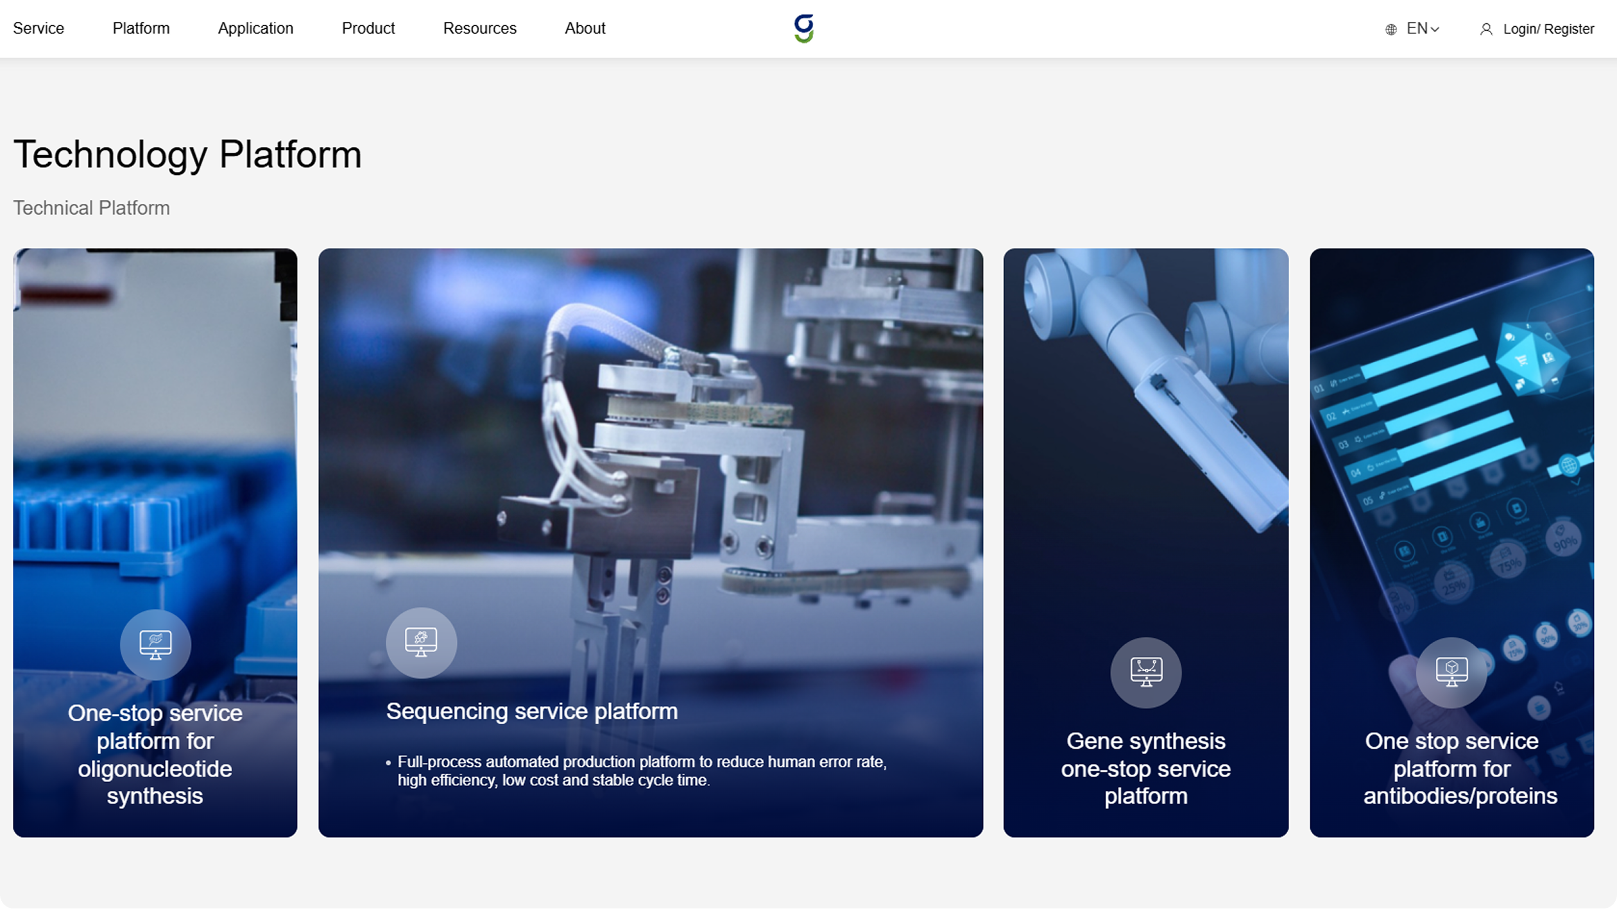Open the Resources menu
Image resolution: width=1617 pixels, height=909 pixels.
pos(479,29)
